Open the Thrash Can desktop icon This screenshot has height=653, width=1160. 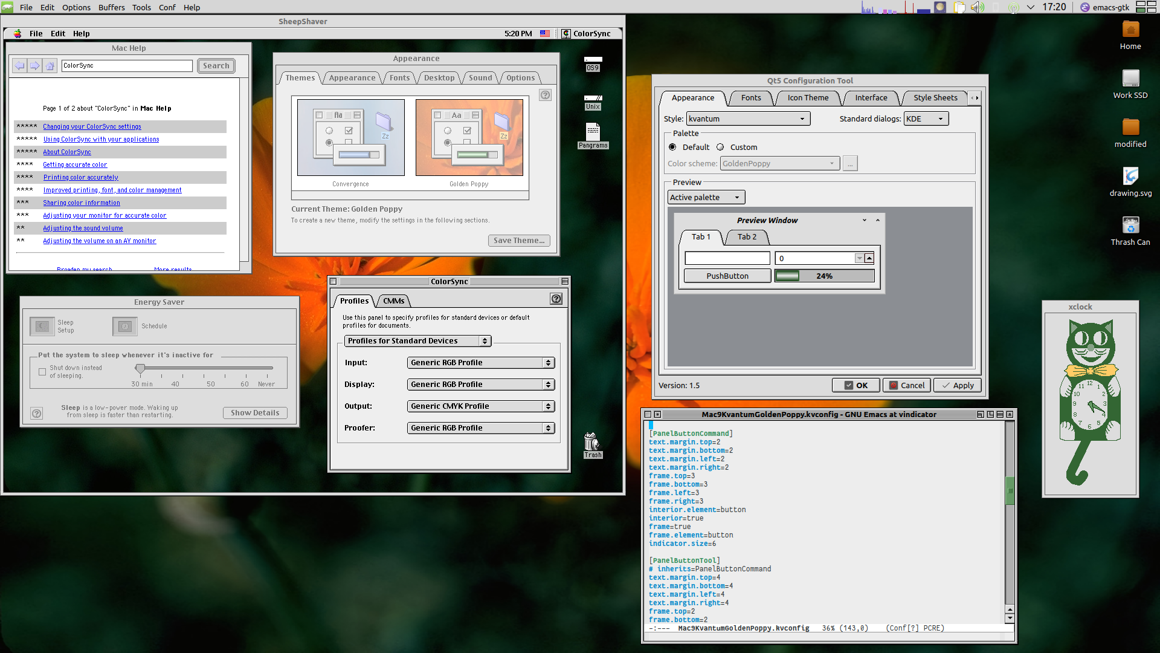click(x=1130, y=232)
